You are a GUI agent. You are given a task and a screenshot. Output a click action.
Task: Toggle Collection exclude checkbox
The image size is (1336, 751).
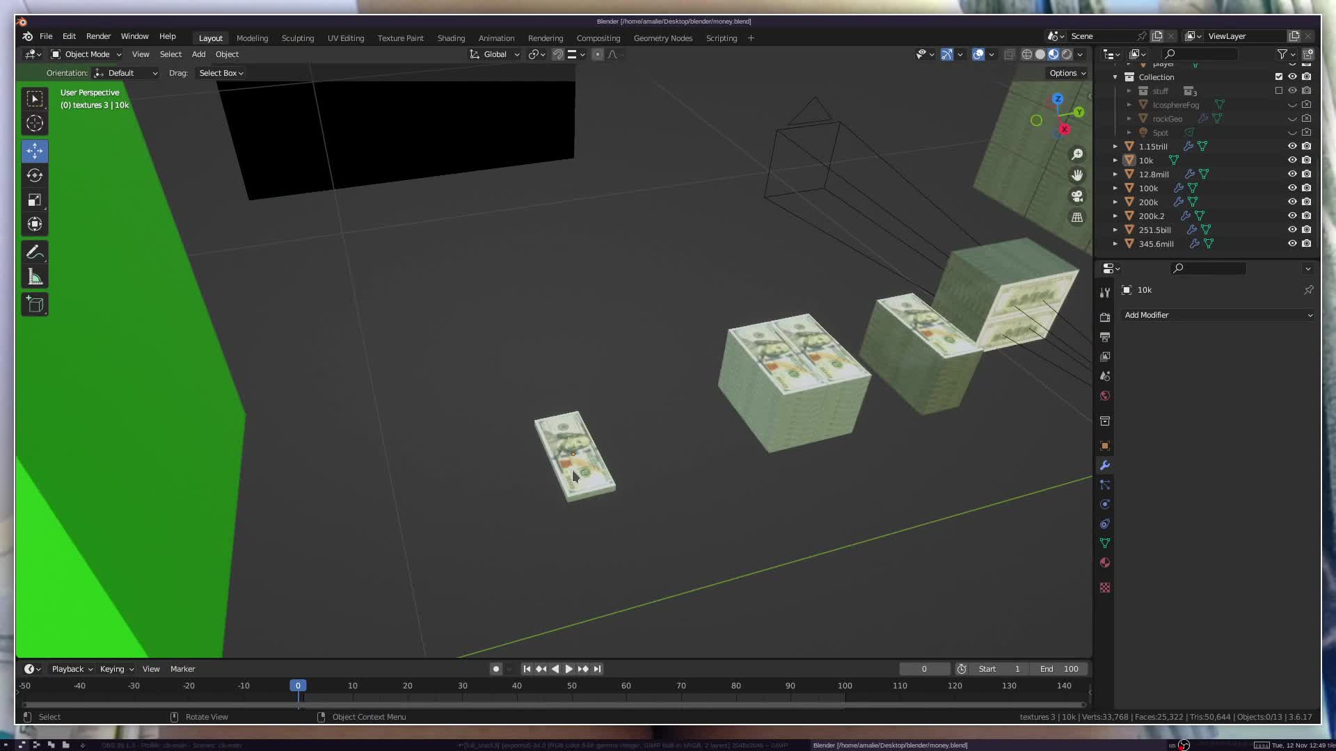click(1279, 76)
